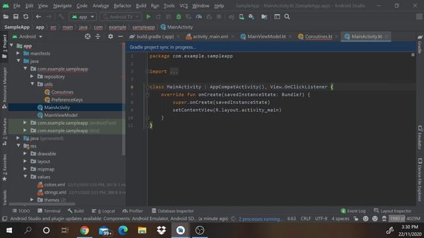Viewport: 424px width, 238px height.
Task: Open the Android project view dropdown
Action: [27, 36]
